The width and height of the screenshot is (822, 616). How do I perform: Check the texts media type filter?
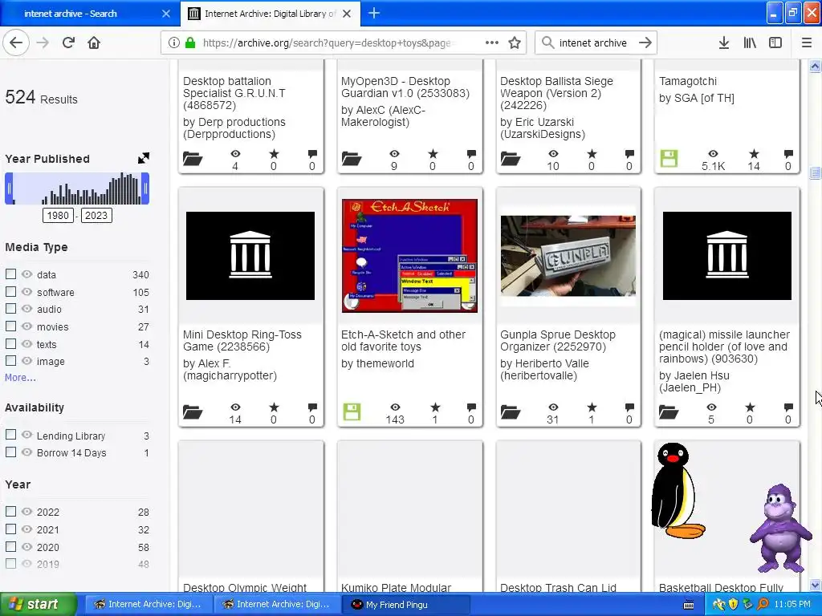click(10, 344)
